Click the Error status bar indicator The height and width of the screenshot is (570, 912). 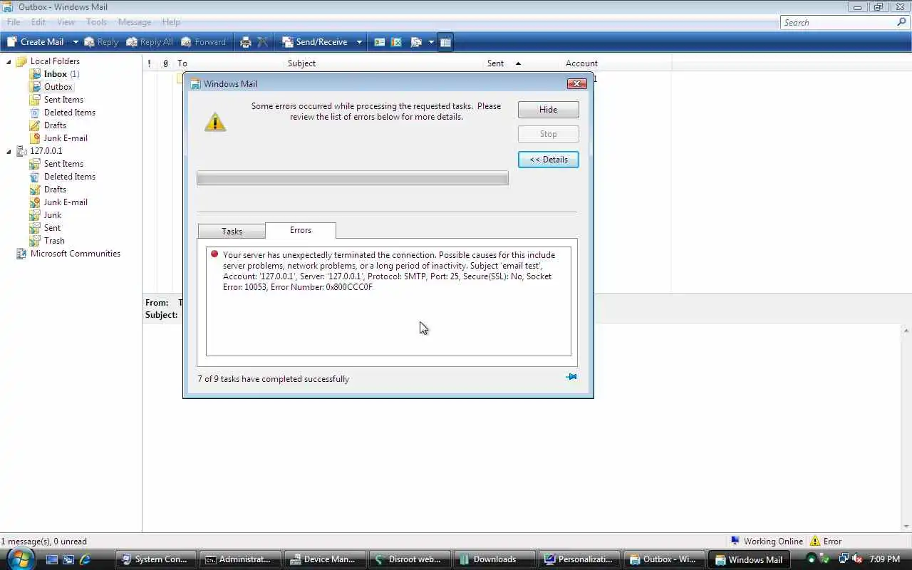(826, 541)
